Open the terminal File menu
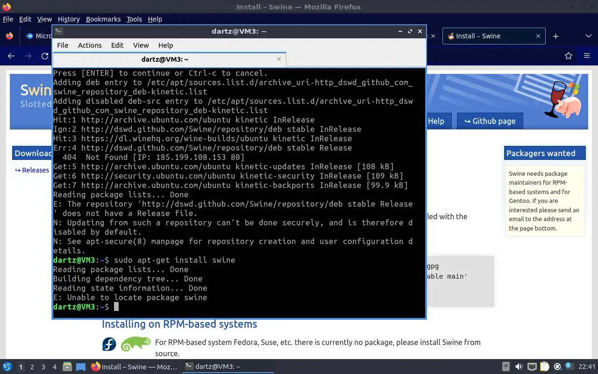 [63, 45]
